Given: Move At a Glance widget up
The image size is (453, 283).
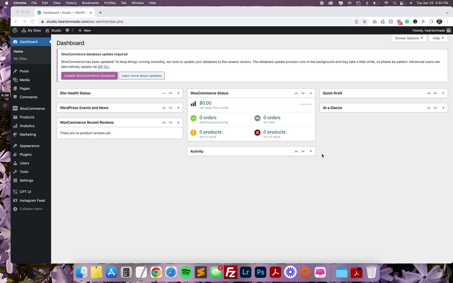Looking at the screenshot, I should [x=429, y=108].
